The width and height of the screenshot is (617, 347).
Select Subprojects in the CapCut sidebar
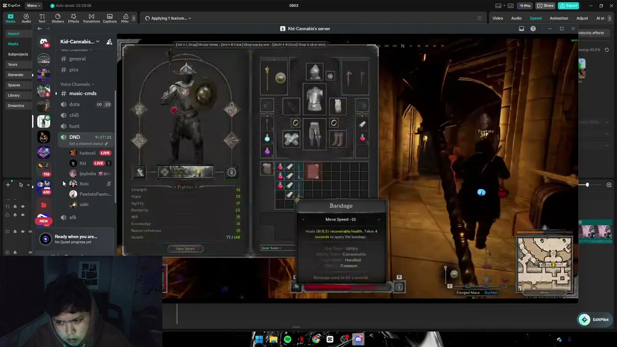click(18, 54)
